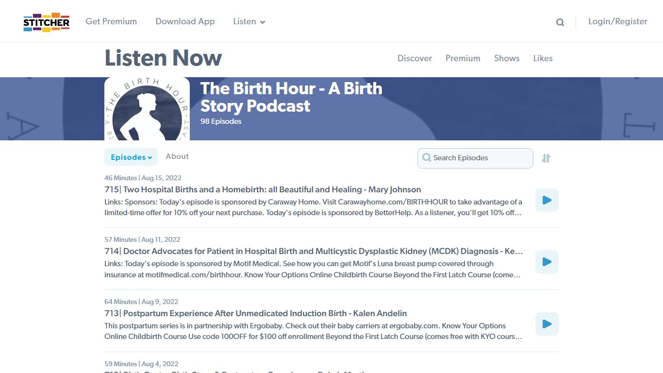
Task: Focus the Search Episodes field
Action: coord(475,158)
